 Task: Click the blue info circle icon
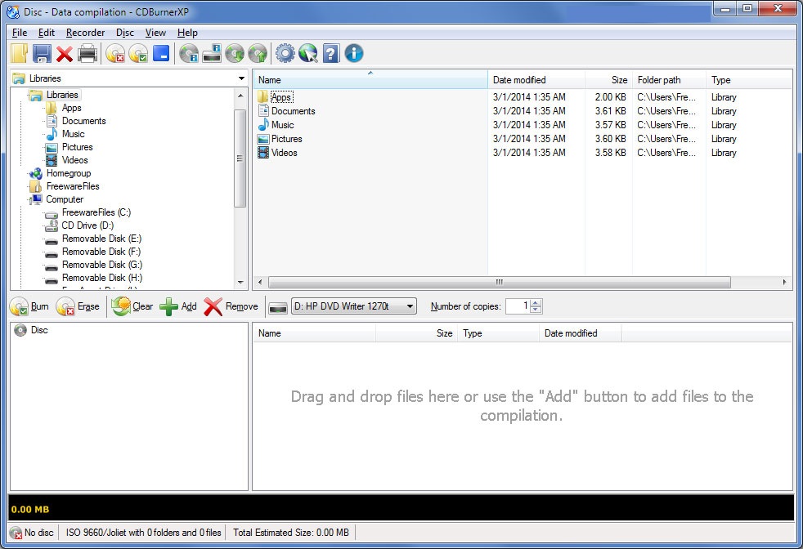point(354,53)
